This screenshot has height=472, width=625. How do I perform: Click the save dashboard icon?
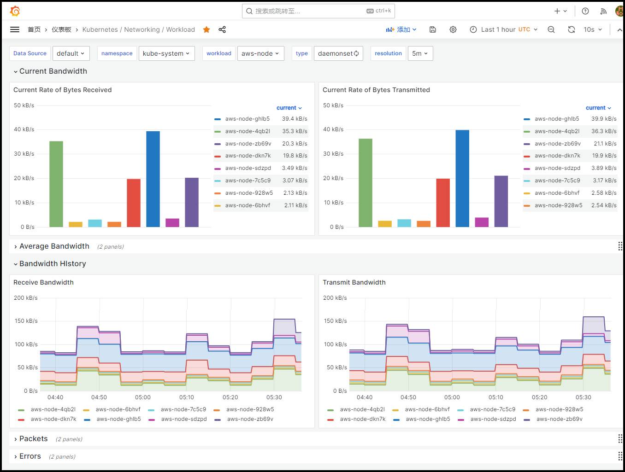(433, 29)
